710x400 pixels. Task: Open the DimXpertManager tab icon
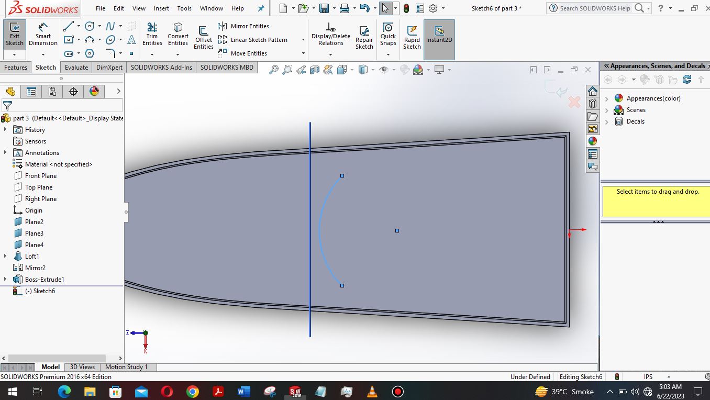coord(73,92)
